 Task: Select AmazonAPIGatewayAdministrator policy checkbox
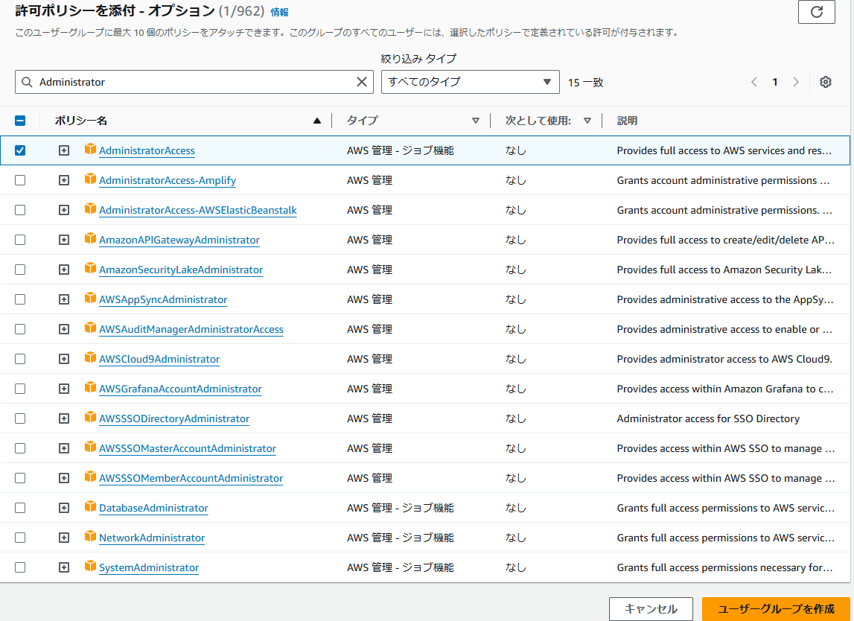(20, 240)
